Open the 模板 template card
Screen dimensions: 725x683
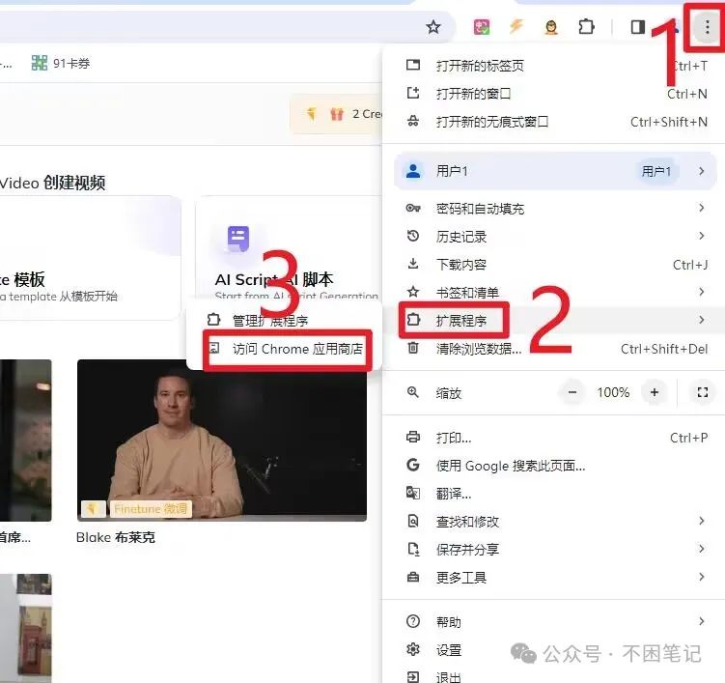click(x=89, y=257)
